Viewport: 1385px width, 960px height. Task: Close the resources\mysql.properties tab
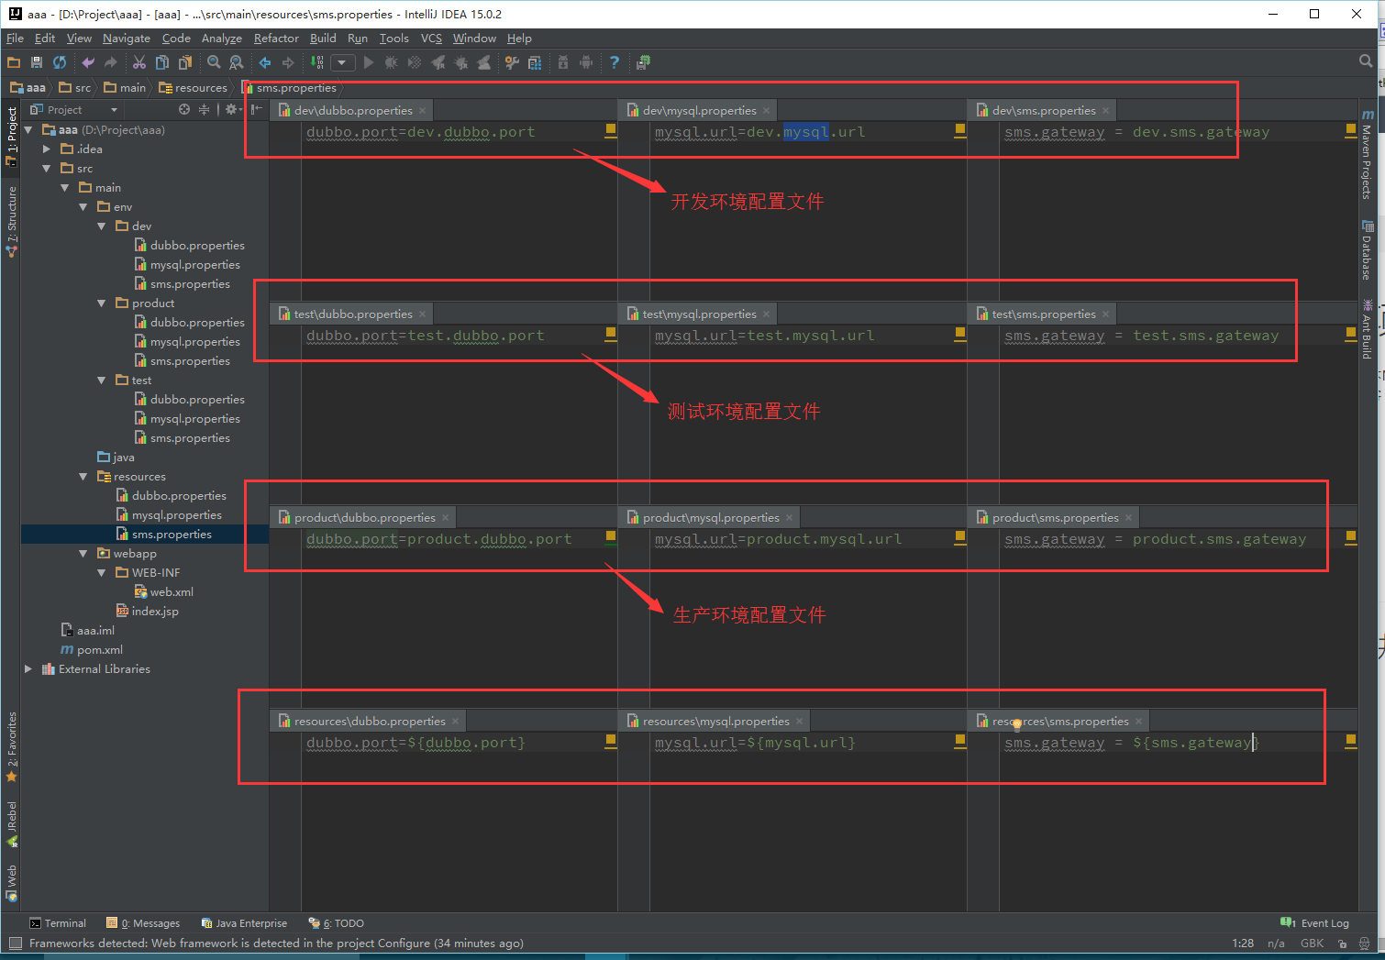point(799,722)
